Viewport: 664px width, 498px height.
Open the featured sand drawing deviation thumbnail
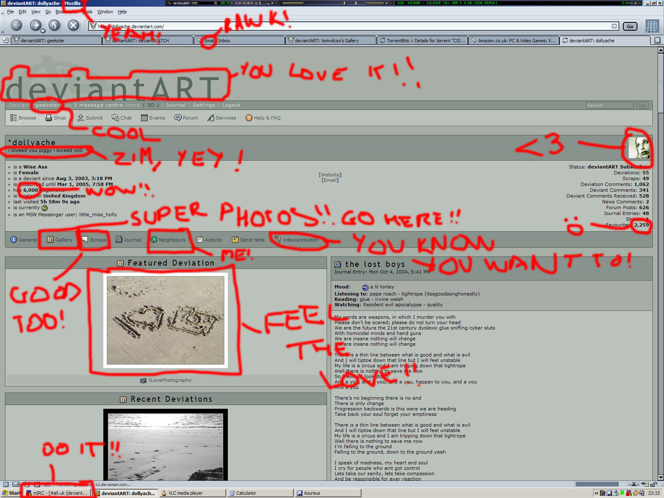[x=166, y=320]
